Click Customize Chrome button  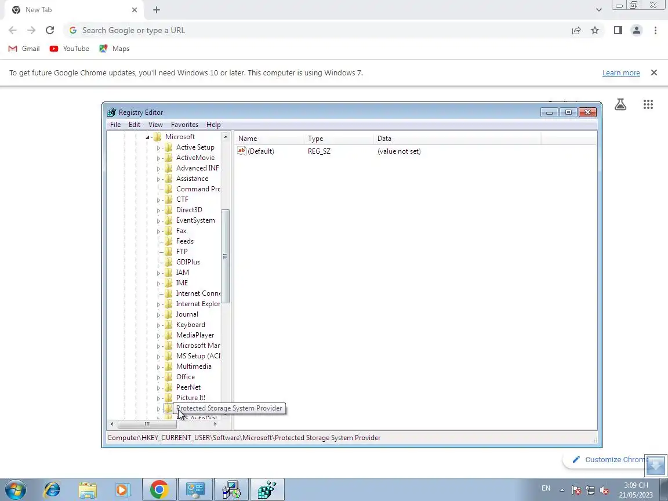609,459
